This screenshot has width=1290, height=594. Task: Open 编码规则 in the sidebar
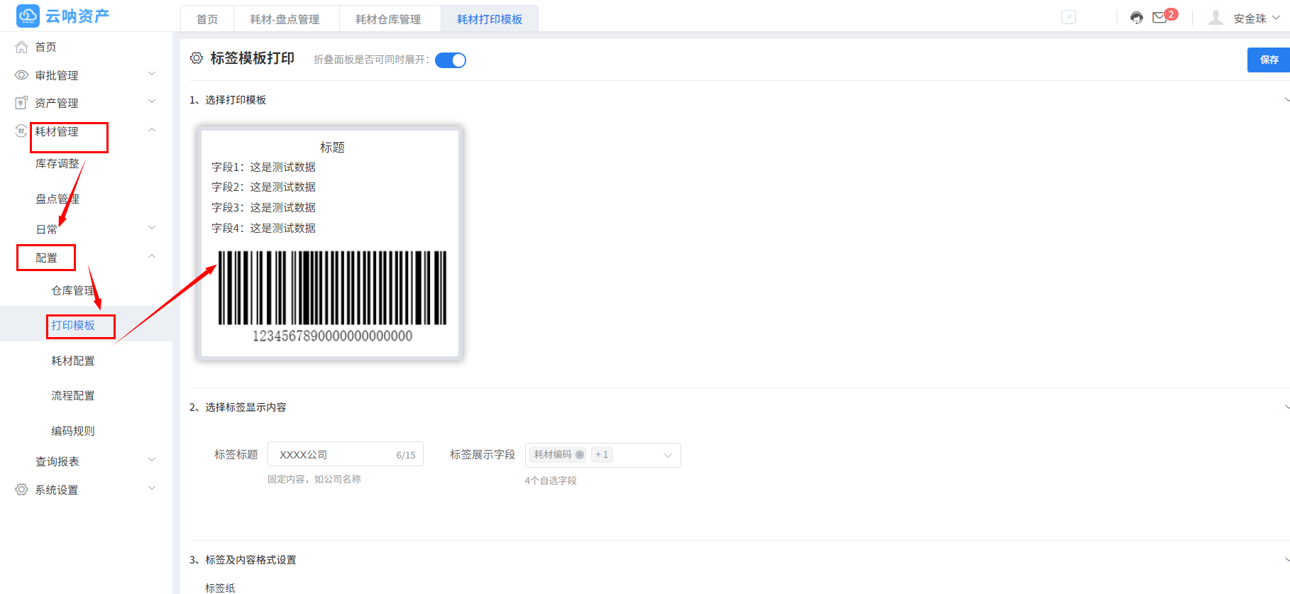coord(73,431)
